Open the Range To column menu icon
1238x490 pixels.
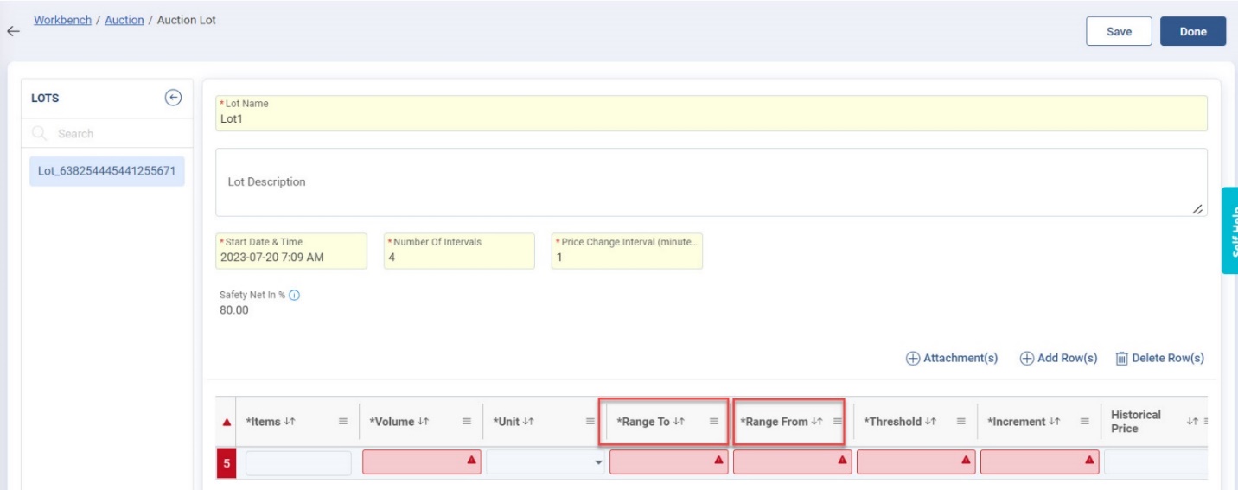tap(714, 422)
